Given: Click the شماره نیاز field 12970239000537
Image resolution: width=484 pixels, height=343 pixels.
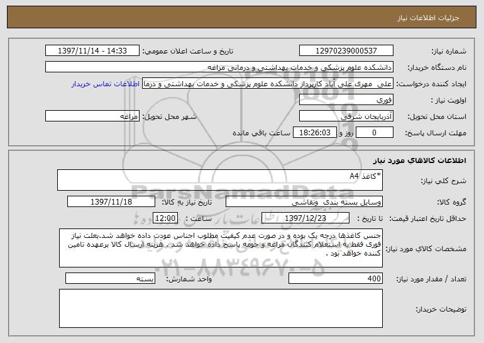Looking at the screenshot, I should pyautogui.click(x=346, y=51).
